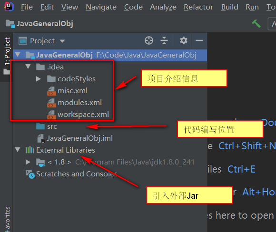Open the Analyze menu
The width and height of the screenshot is (276, 232).
[163, 7]
